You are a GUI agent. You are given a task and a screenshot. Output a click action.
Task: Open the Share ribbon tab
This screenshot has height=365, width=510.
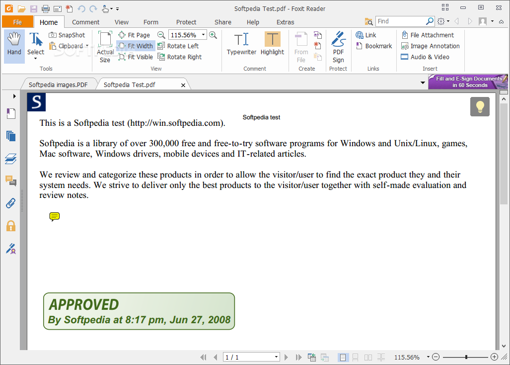223,22
